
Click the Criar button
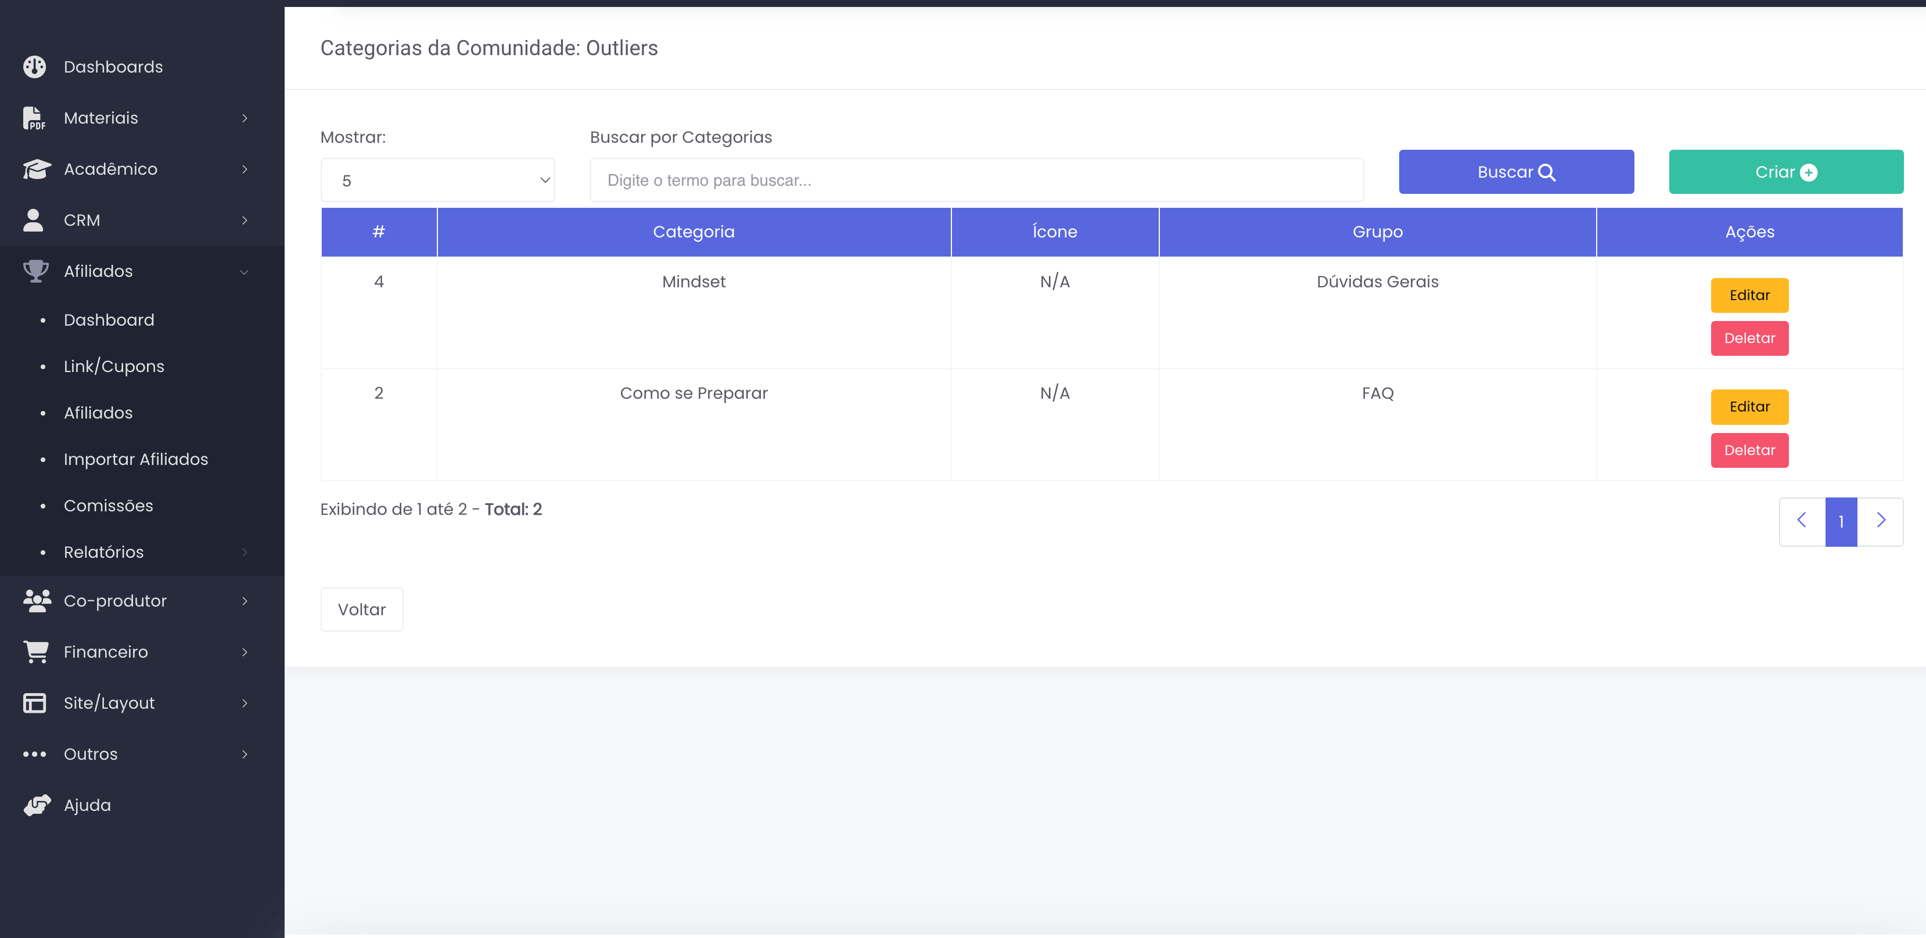(1785, 172)
